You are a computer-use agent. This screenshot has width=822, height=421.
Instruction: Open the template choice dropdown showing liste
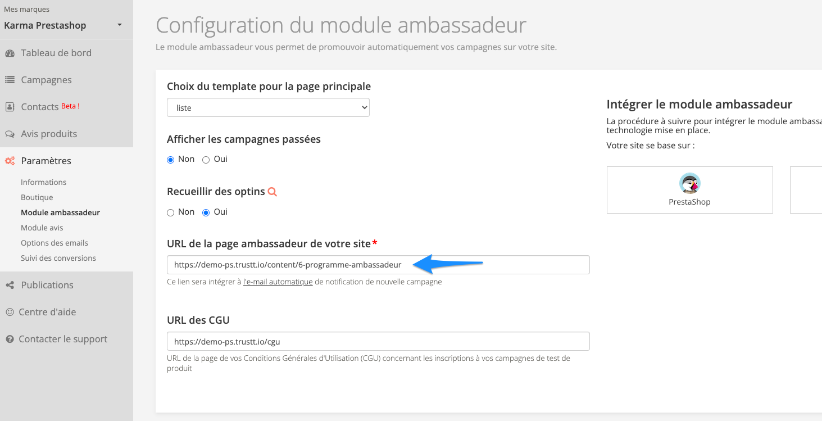(268, 107)
